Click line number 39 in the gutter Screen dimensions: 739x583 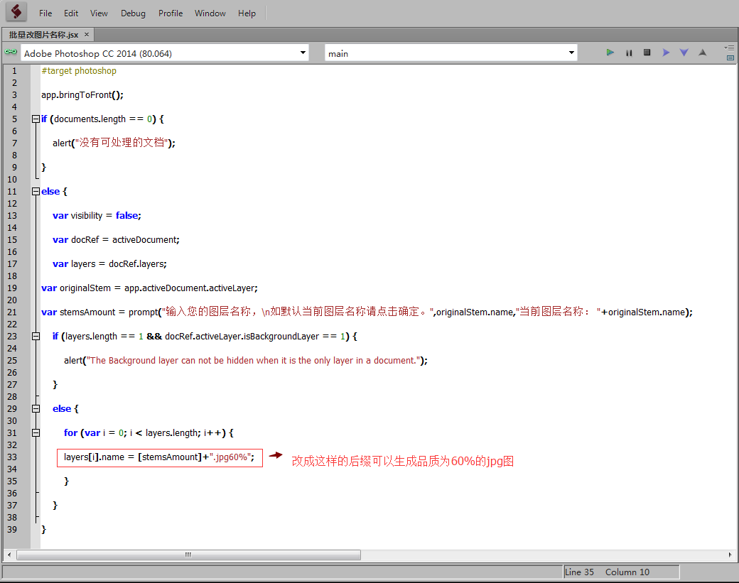pos(12,529)
